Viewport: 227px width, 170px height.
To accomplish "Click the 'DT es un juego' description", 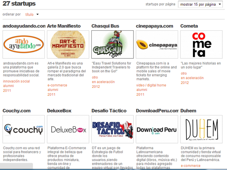I will (x=112, y=158).
